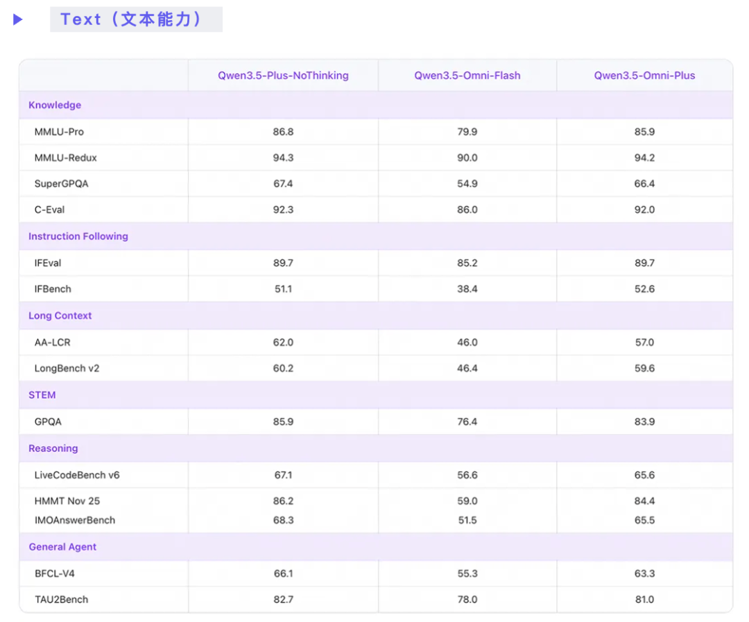
Task: Click the Knowledge category row
Action: (55, 105)
